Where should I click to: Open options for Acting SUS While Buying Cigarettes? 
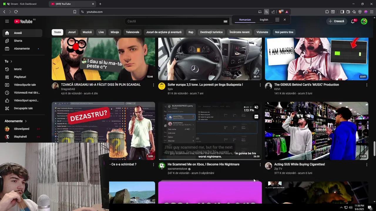click(367, 165)
